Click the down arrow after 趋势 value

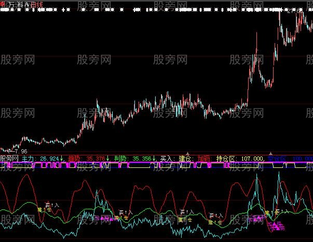click(x=108, y=158)
